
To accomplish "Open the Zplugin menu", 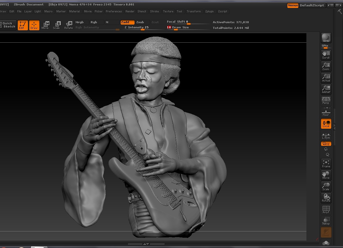I will coord(209,11).
